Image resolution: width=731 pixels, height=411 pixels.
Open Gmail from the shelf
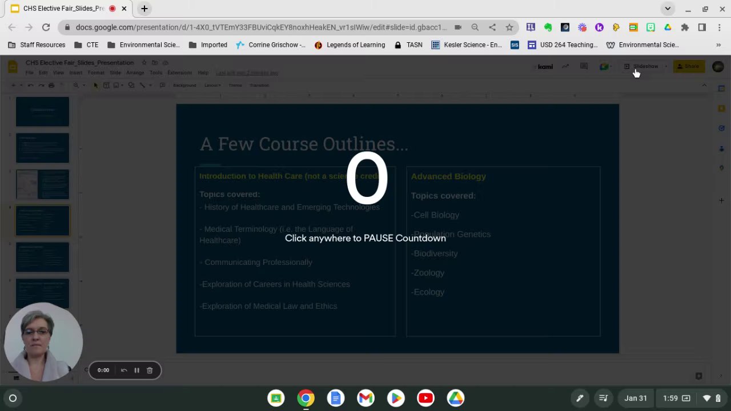[365, 398]
